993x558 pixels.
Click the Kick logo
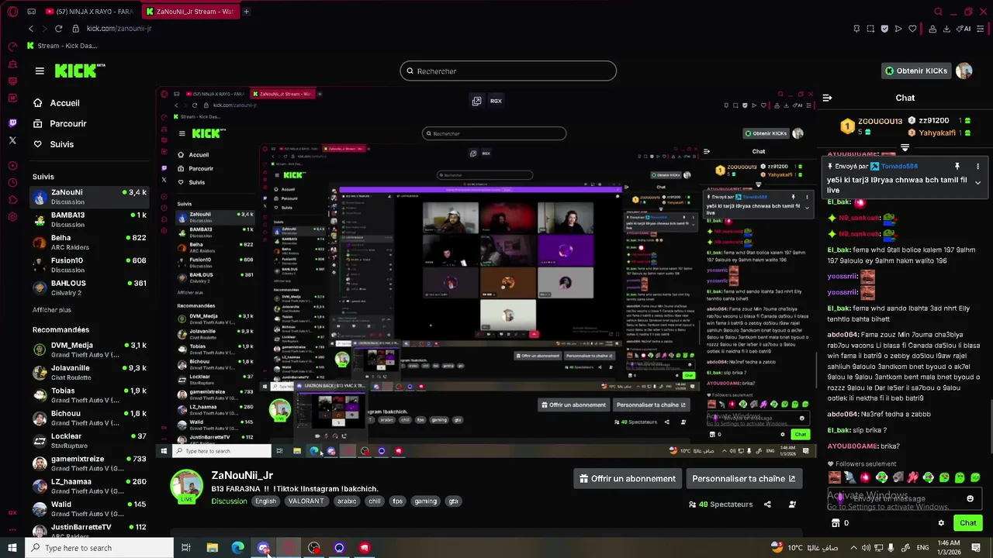point(80,71)
